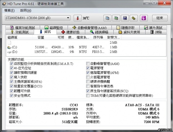
Task: Copy screenshot to clipboard icon
Action: (x=116, y=18)
